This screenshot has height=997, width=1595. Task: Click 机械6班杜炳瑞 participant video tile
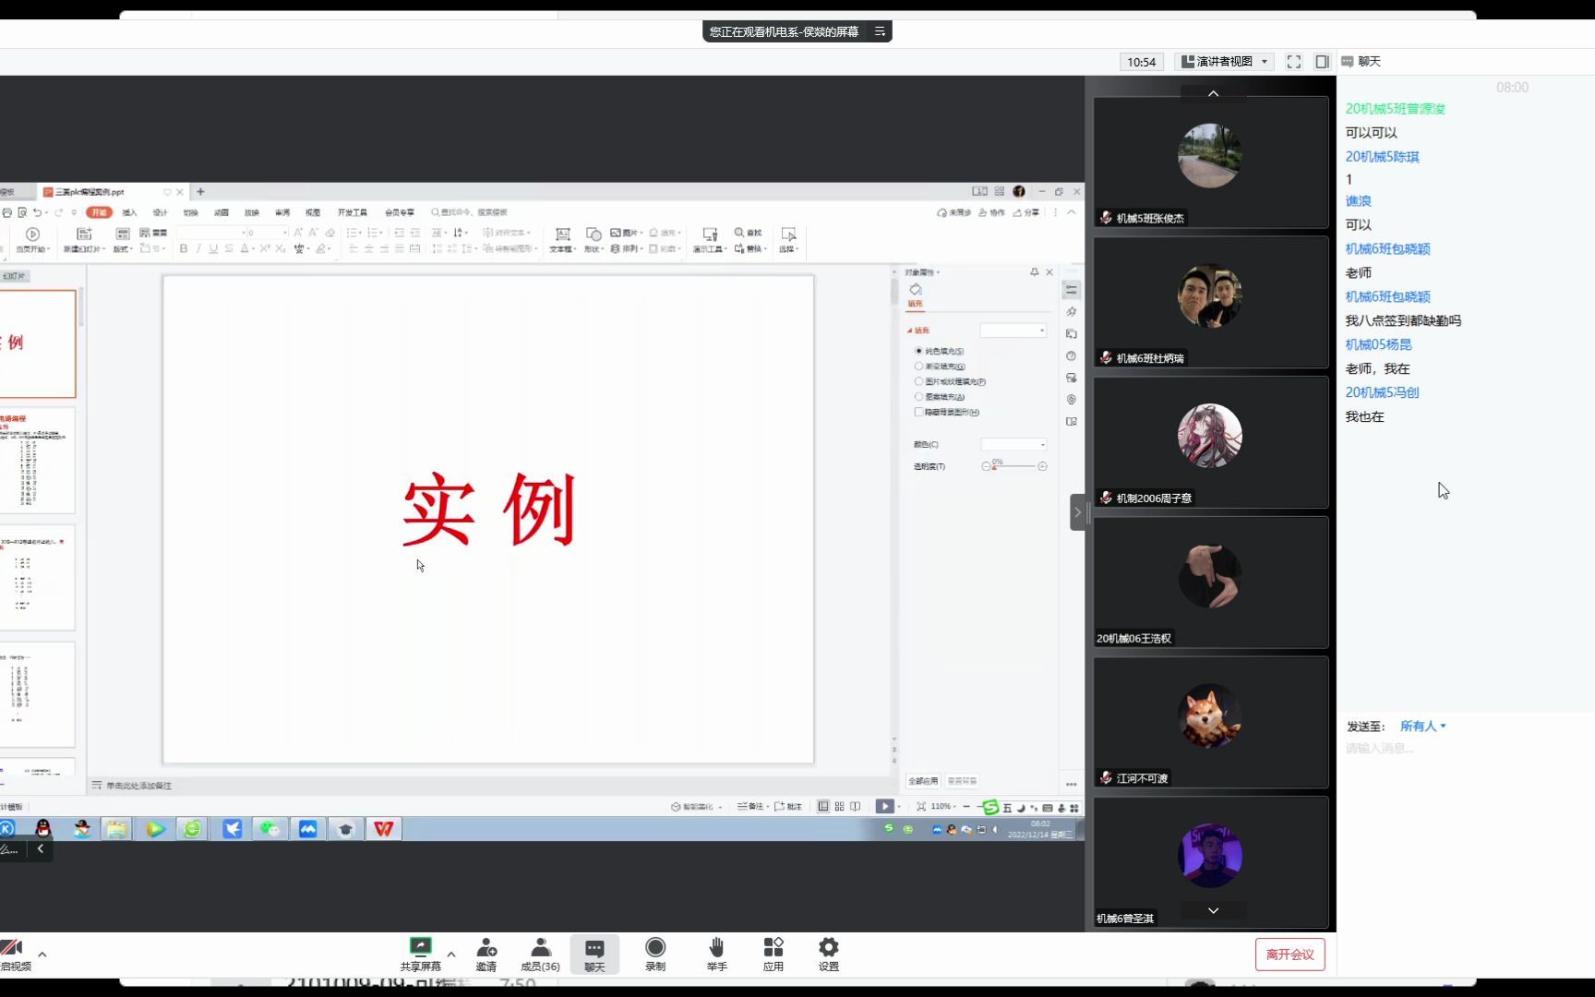1211,302
